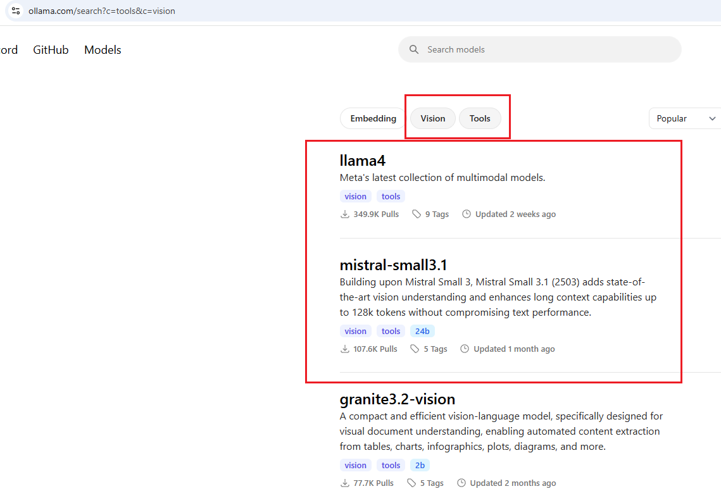This screenshot has height=503, width=721.
Task: Click the vision tag under llama4
Action: (356, 196)
